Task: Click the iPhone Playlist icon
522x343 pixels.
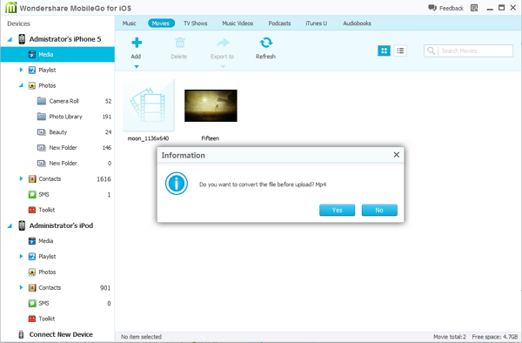Action: point(32,70)
